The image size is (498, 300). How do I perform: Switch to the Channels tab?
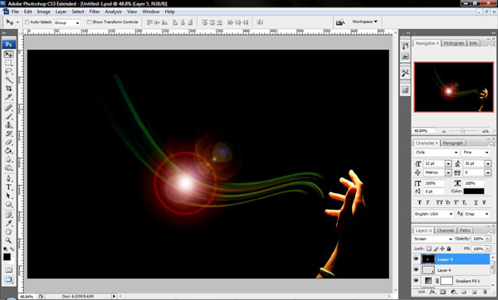point(445,230)
